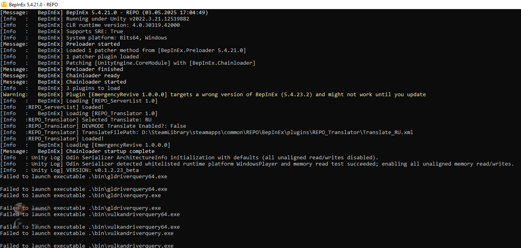Click the "Supports SRE: True" log line
521x248 pixels.
pyautogui.click(x=94, y=32)
